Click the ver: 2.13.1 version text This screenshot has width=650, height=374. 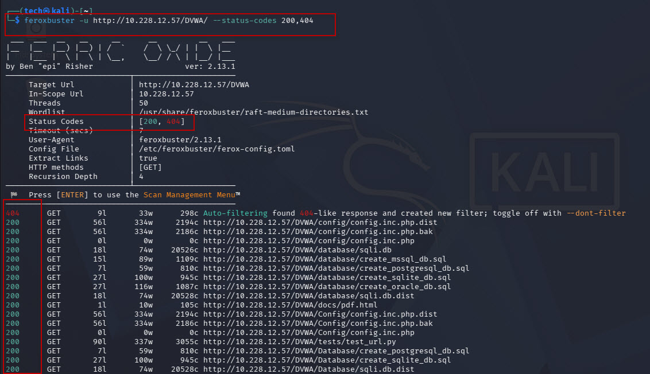coord(210,67)
